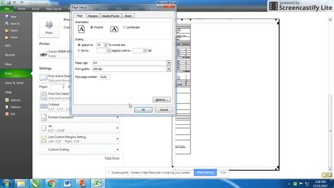This screenshot has width=334, height=188.
Task: Open the Paper size dropdown
Action: click(169, 63)
